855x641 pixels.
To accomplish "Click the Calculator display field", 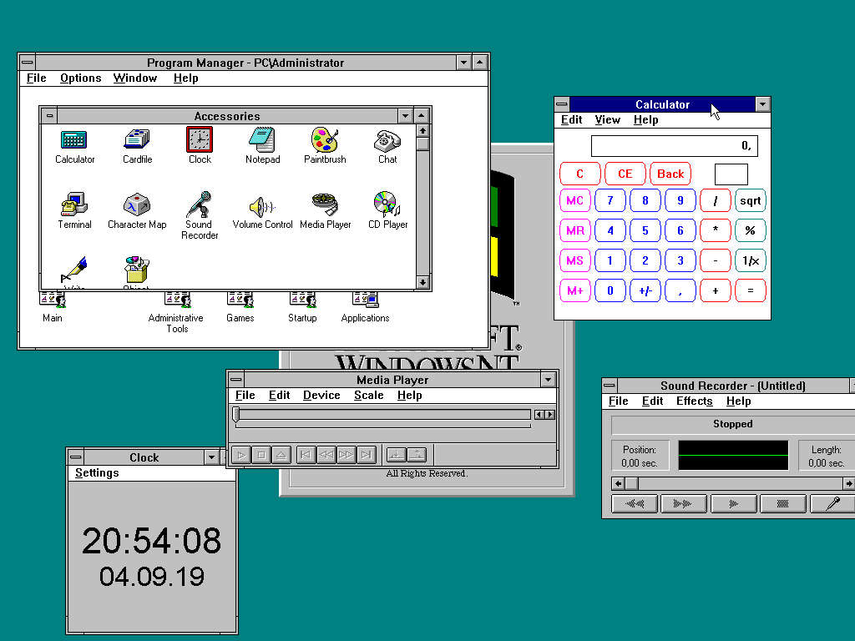I will tap(675, 145).
